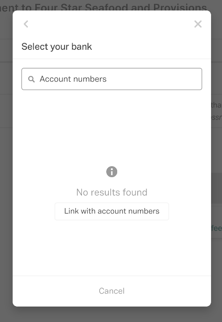Screen dimensions: 222x322
Task: Click the gray info circle icon
Action: pos(112,172)
